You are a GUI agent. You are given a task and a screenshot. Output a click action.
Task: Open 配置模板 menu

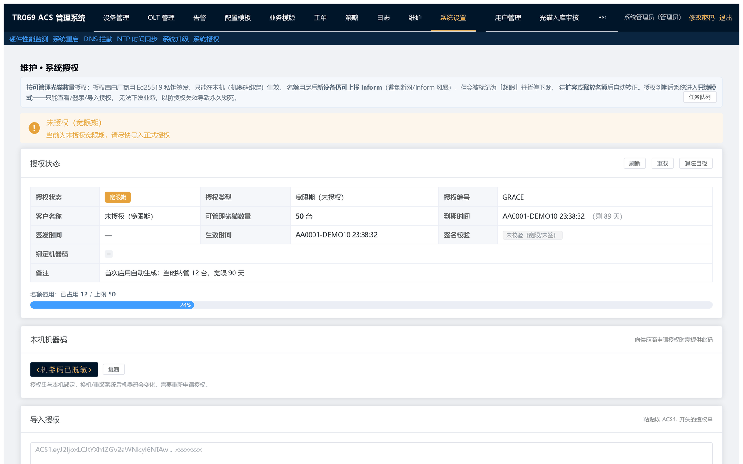(x=238, y=18)
